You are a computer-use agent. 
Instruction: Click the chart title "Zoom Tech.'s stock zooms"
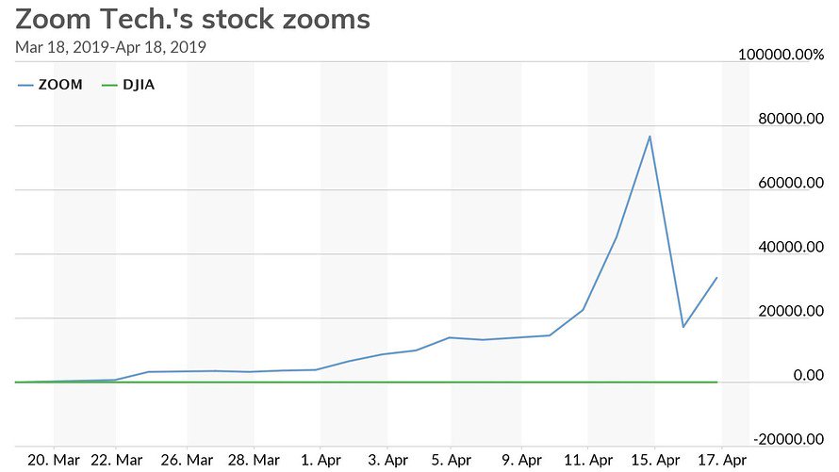tap(193, 19)
